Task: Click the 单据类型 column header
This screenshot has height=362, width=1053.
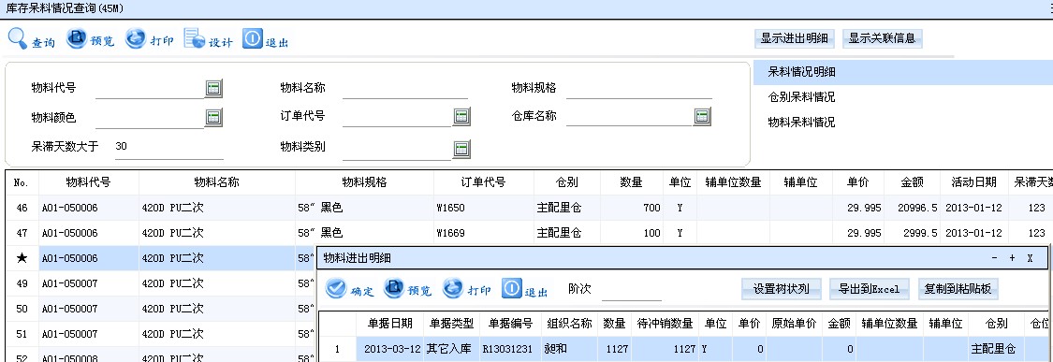Action: tap(450, 323)
